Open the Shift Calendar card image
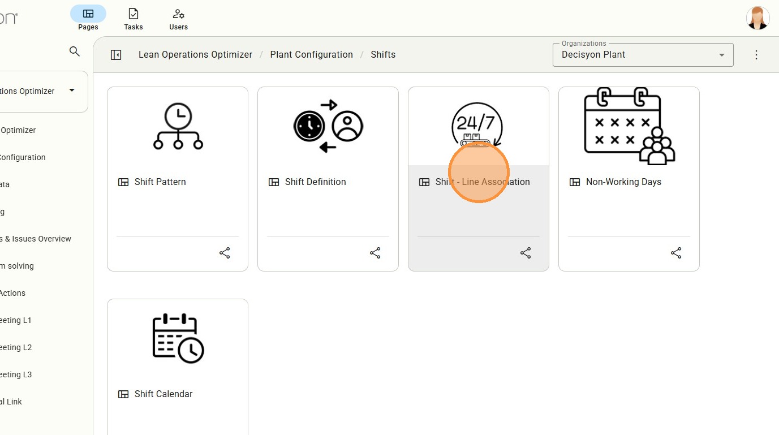Image resolution: width=779 pixels, height=435 pixels. point(178,338)
